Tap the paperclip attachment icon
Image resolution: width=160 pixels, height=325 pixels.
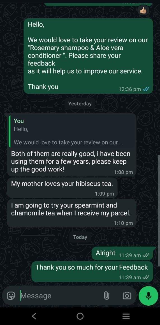coord(106,296)
